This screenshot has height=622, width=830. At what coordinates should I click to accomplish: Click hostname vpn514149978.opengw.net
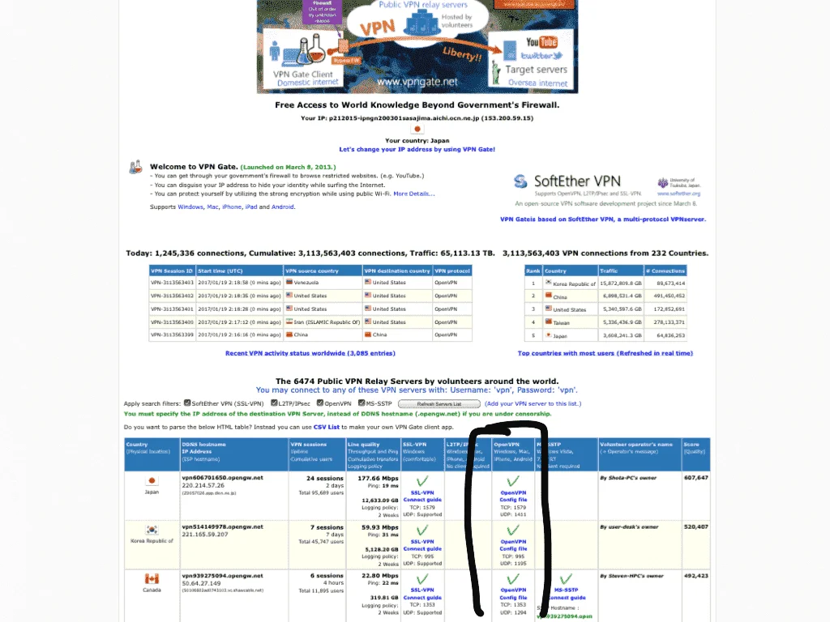click(x=222, y=526)
